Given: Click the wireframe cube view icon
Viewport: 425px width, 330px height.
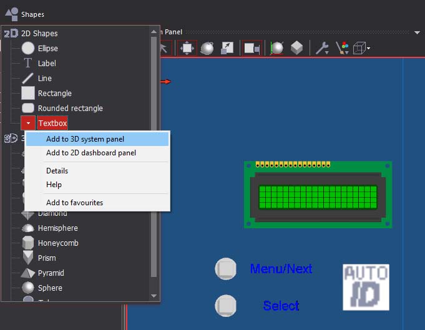Looking at the screenshot, I should coord(359,48).
